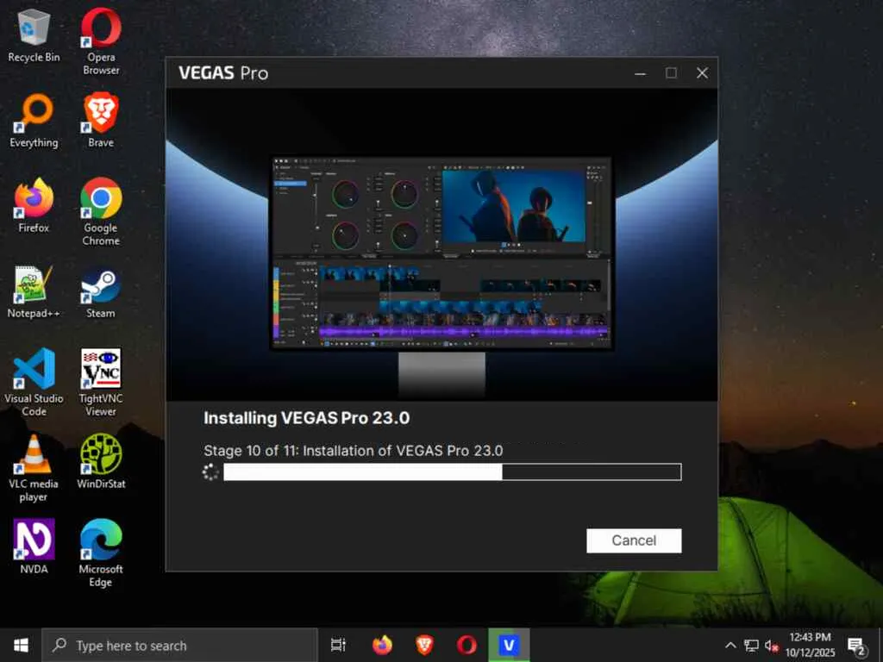Screen dimensions: 883x662
Task: Select the Everything search desktop shortcut
Action: tap(34, 121)
